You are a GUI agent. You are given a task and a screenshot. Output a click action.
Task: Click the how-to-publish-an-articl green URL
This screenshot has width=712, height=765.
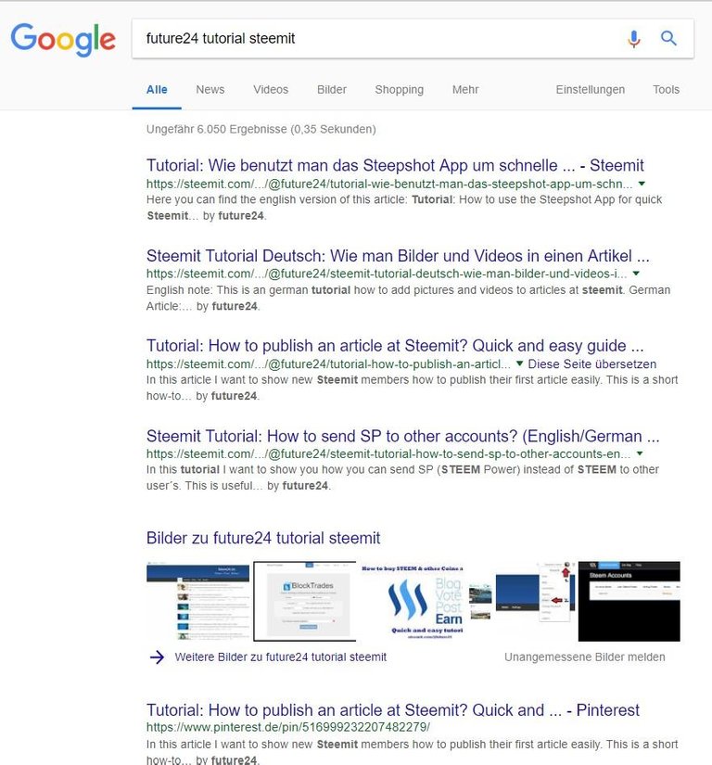(328, 364)
